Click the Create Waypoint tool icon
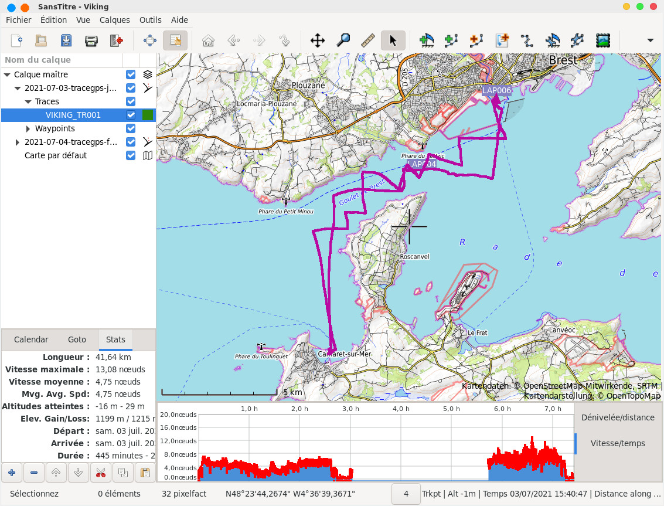This screenshot has width=664, height=506. 426,40
